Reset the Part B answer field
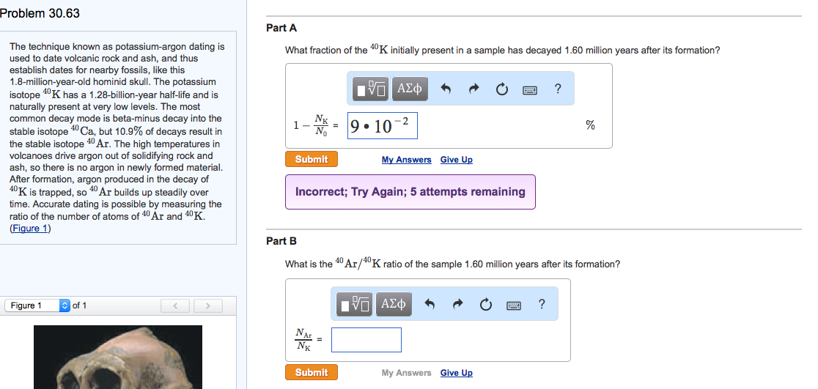Screen dimensions: 818x389 485,304
